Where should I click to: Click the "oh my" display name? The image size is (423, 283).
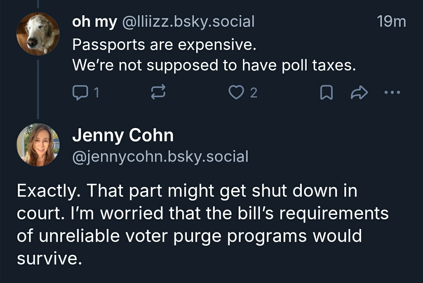click(94, 21)
